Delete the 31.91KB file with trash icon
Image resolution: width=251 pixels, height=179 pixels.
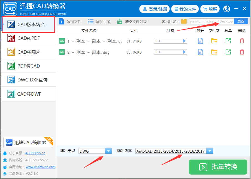click(242, 41)
